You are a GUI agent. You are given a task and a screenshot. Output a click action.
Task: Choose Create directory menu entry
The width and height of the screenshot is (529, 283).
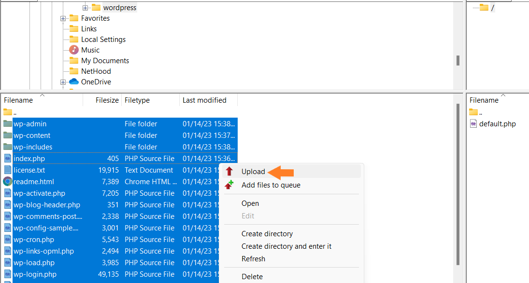click(x=267, y=234)
